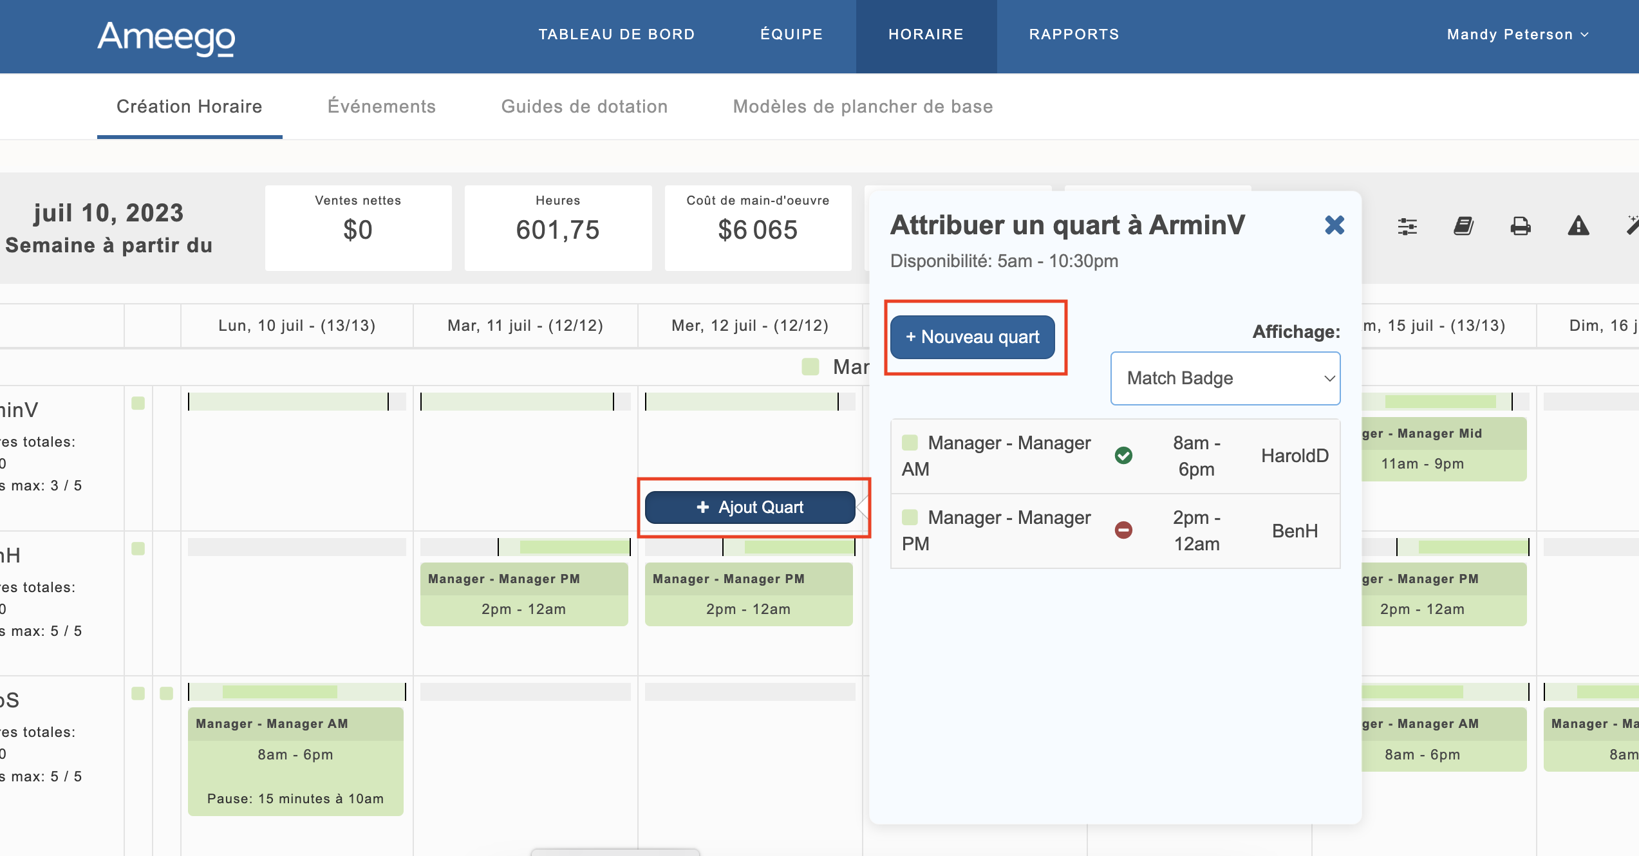Switch to the Événements tab
This screenshot has height=856, width=1639.
pos(382,107)
